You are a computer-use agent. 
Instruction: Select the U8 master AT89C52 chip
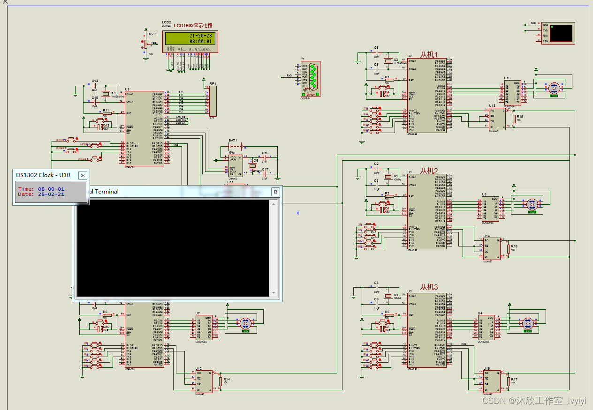144,127
